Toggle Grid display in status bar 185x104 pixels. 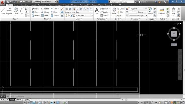pos(31,103)
